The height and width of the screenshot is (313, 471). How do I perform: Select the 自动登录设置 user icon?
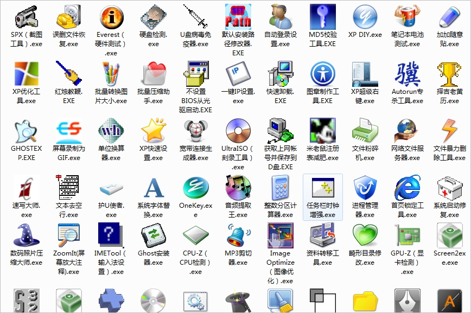[280, 17]
